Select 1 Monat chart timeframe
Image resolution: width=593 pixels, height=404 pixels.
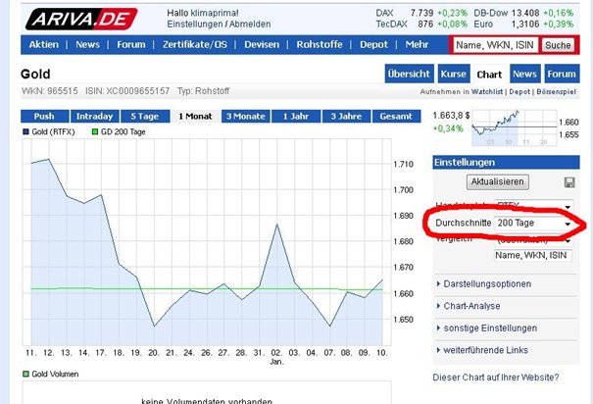click(x=195, y=116)
